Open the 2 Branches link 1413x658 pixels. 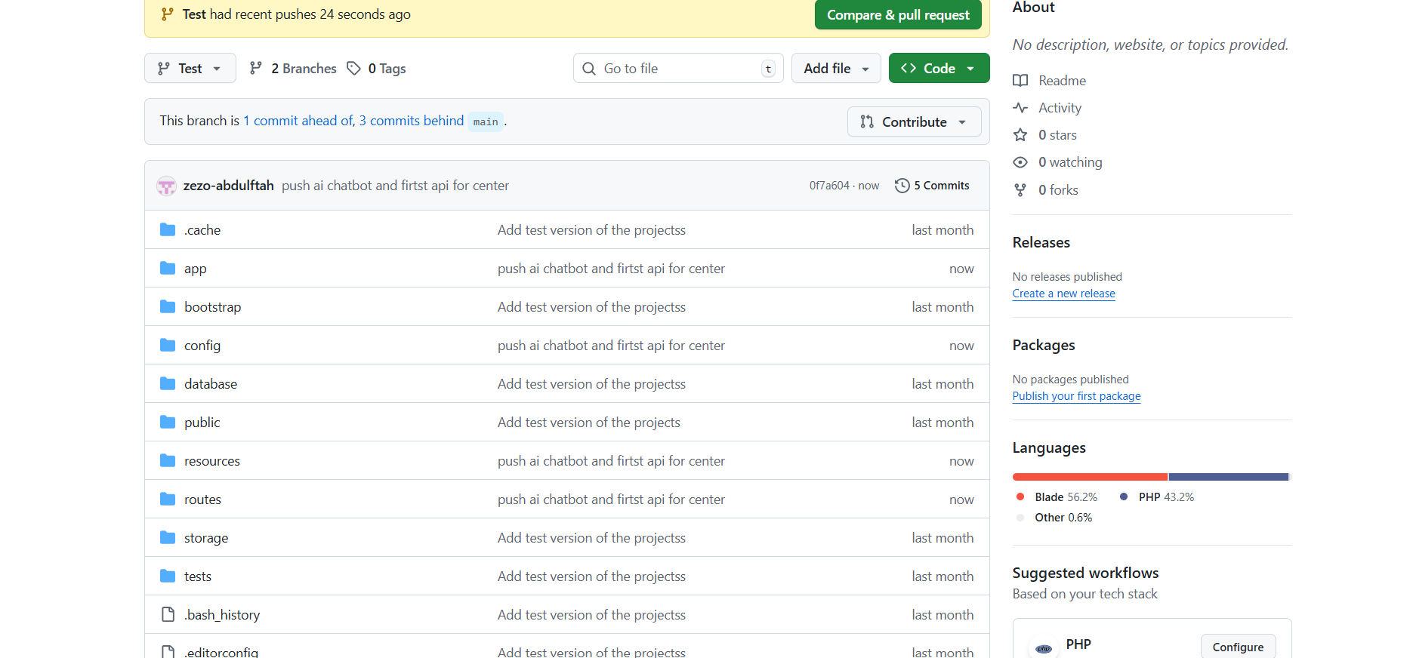[293, 69]
